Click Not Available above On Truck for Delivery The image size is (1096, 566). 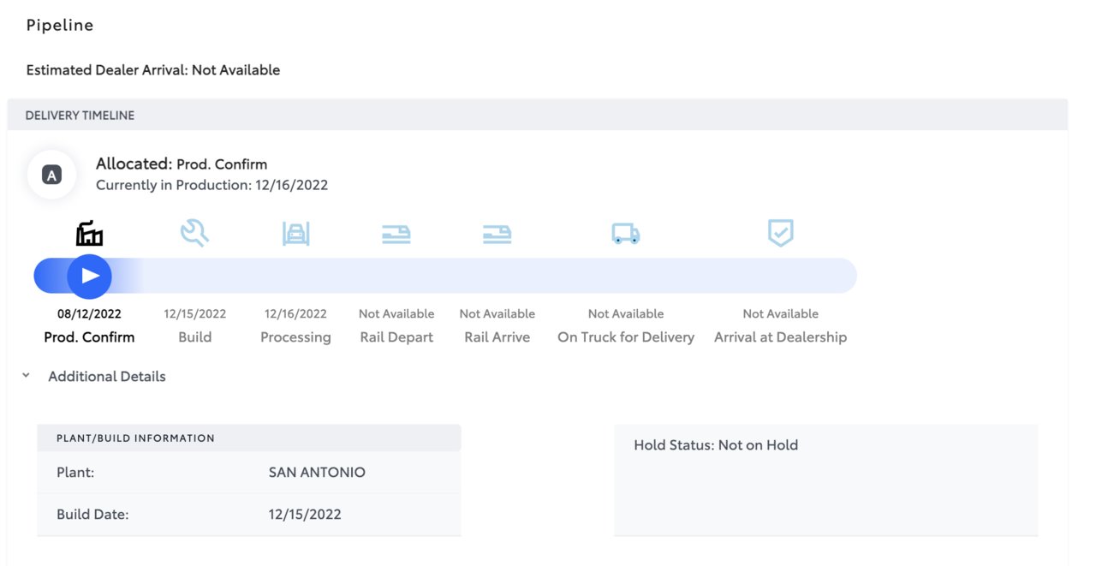click(626, 314)
